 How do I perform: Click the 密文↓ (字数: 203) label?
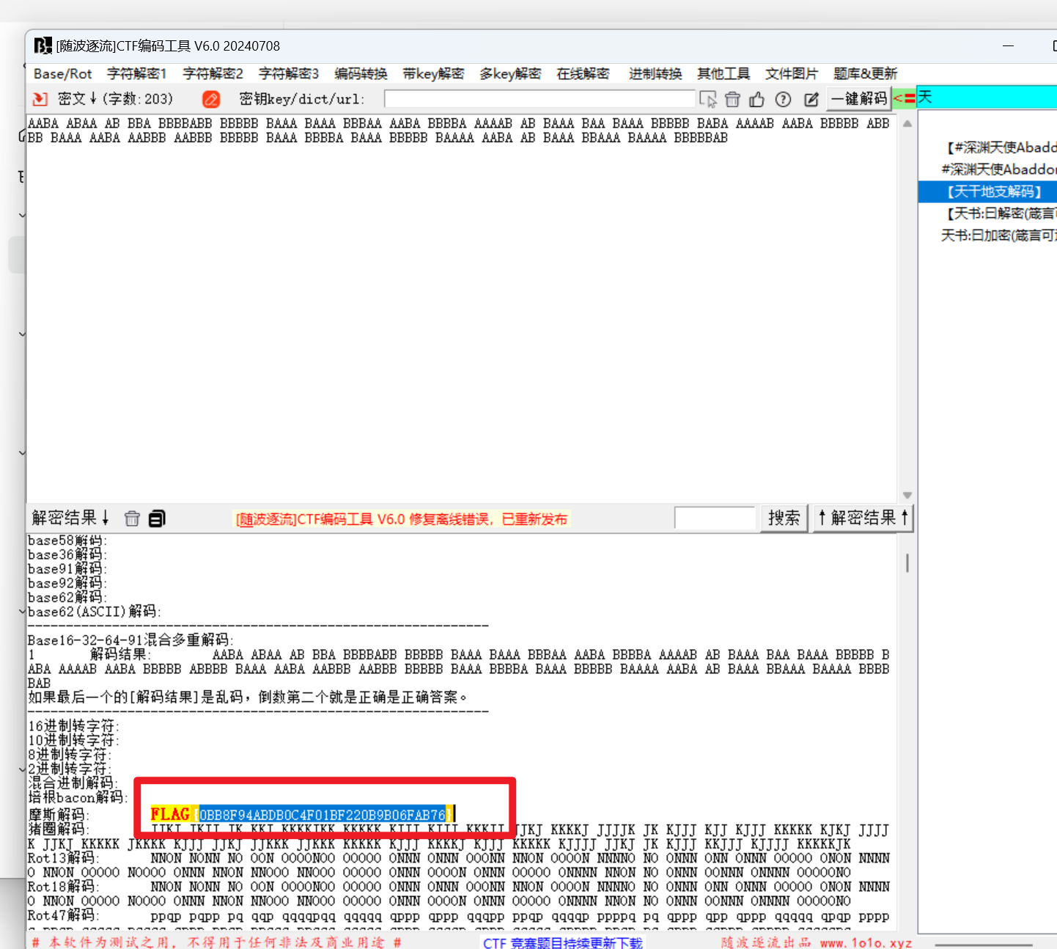[x=115, y=99]
